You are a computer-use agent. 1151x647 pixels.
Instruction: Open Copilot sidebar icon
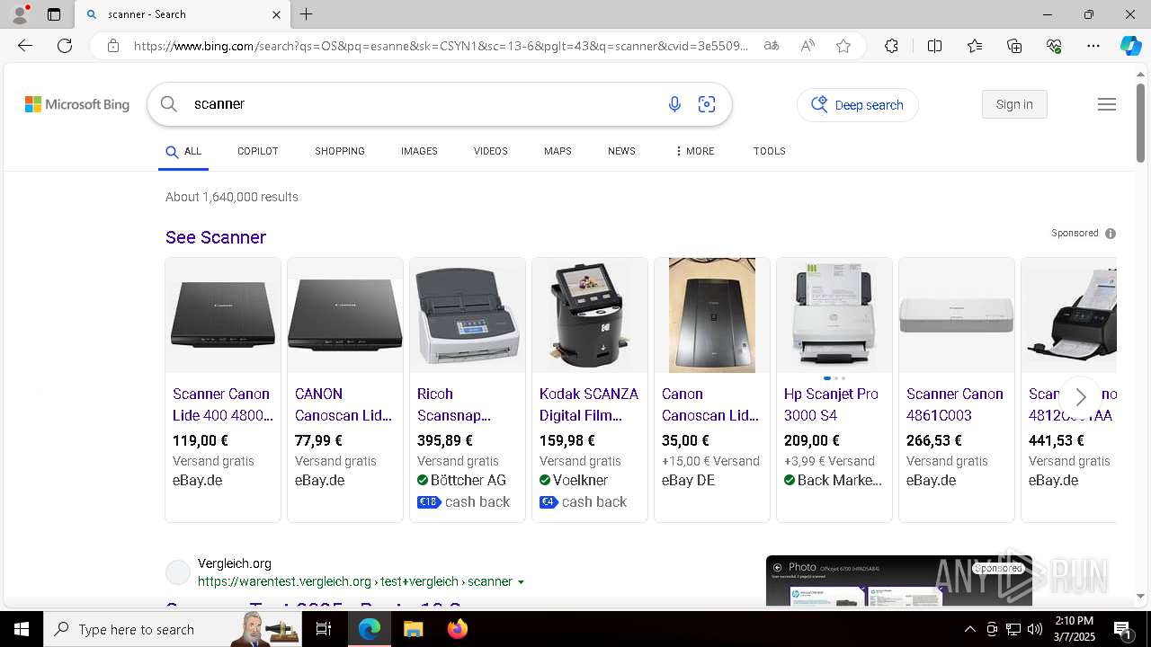[x=1130, y=46]
